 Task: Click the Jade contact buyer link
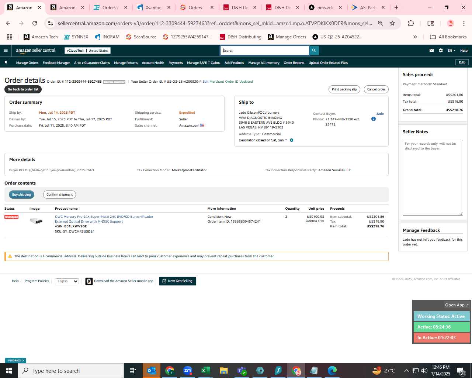[x=380, y=114]
